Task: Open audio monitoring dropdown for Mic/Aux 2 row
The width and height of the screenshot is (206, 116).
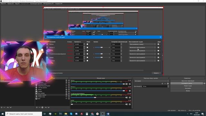Action: point(142,47)
